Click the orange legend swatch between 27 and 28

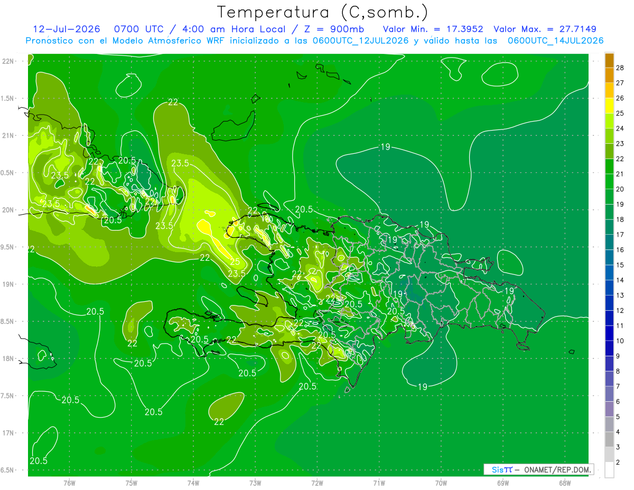pyautogui.click(x=609, y=75)
